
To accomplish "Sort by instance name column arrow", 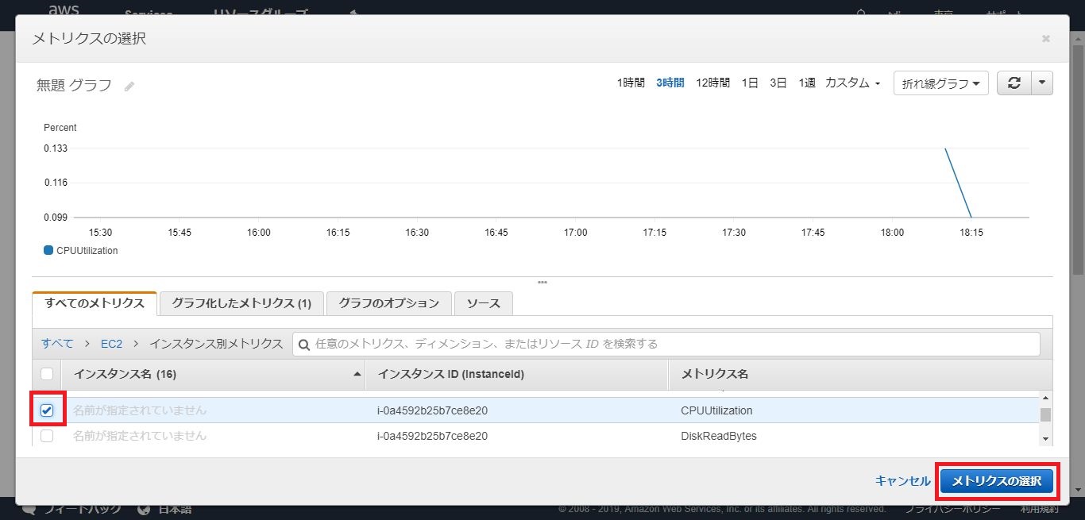I will pyautogui.click(x=357, y=374).
